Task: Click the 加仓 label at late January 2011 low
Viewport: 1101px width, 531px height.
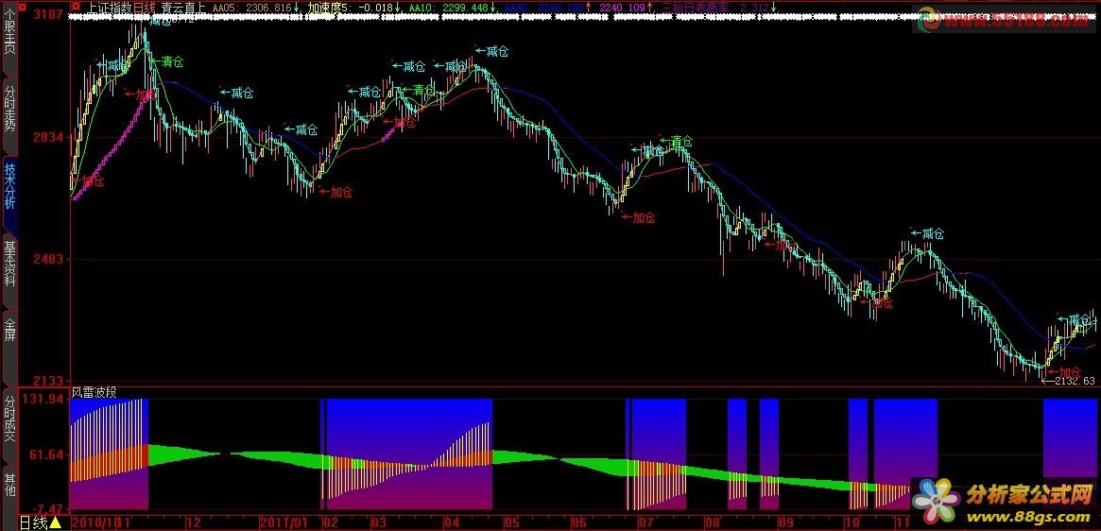Action: (340, 192)
